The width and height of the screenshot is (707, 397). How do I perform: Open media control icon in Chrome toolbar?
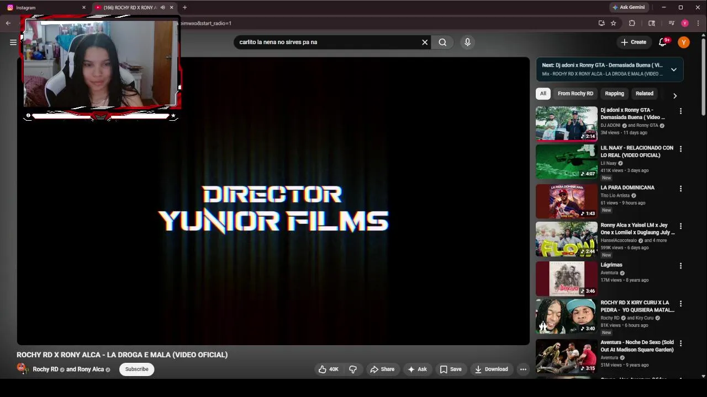(x=672, y=23)
